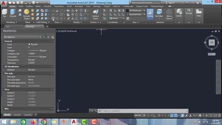Click the Customization menu icon in status bar
Image resolution: width=222 pixels, height=125 pixels.
click(219, 115)
